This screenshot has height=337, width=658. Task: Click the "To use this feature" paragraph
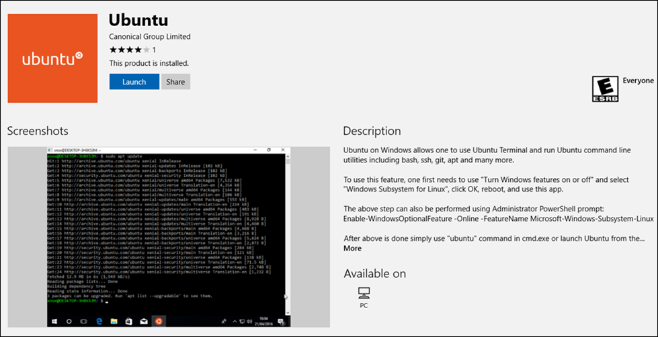(486, 184)
